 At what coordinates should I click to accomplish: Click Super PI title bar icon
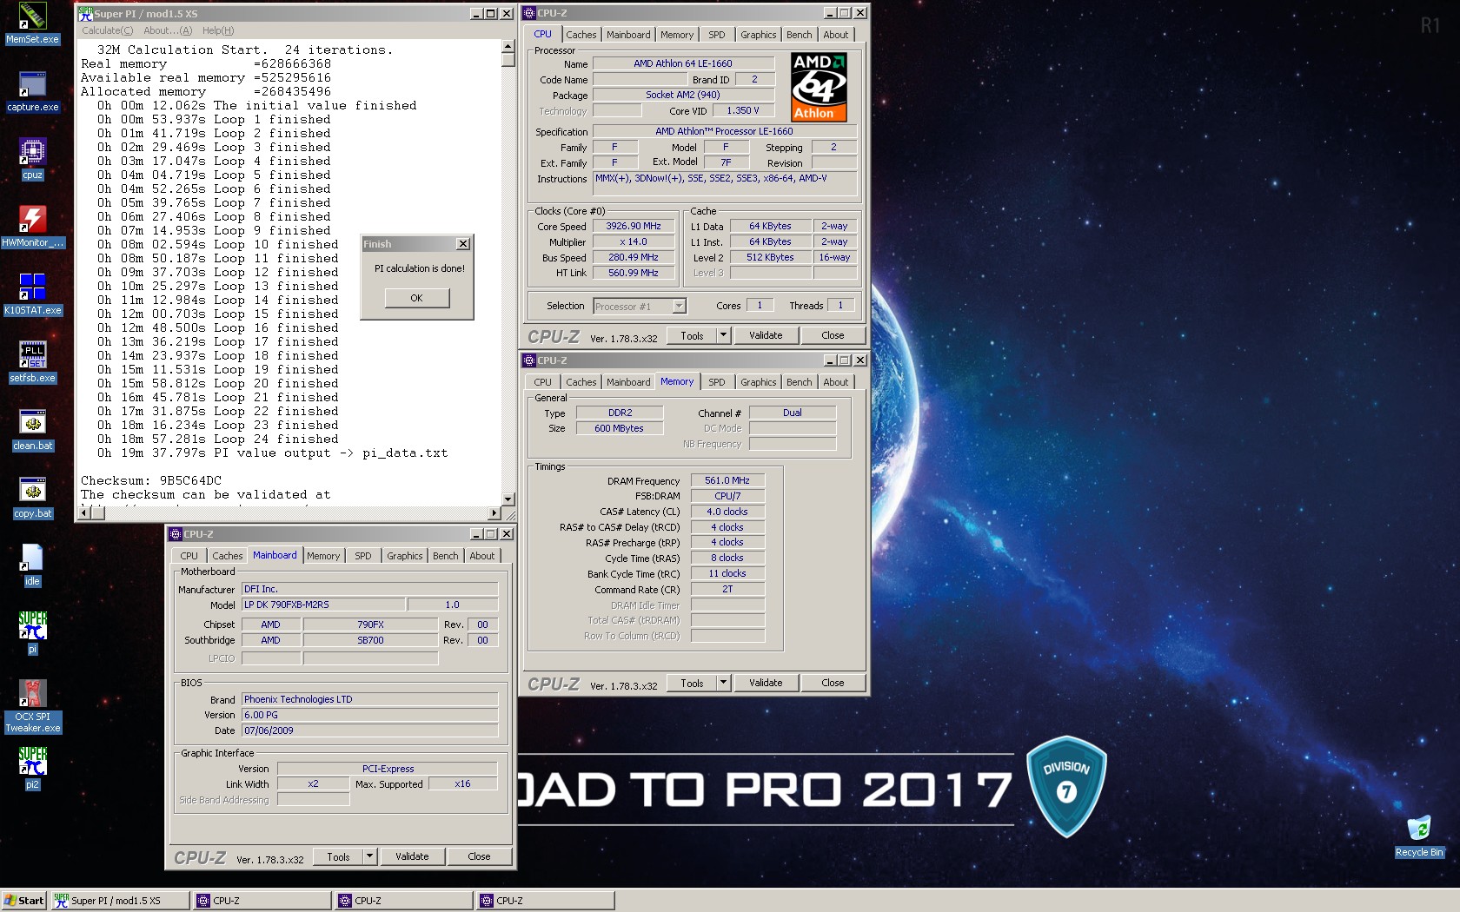[85, 13]
